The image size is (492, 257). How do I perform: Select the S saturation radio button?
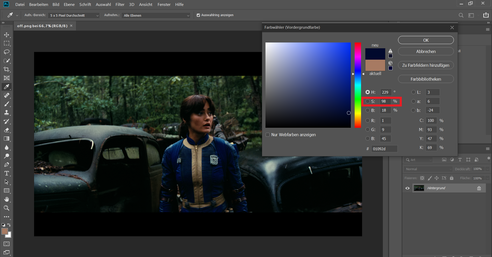click(368, 101)
